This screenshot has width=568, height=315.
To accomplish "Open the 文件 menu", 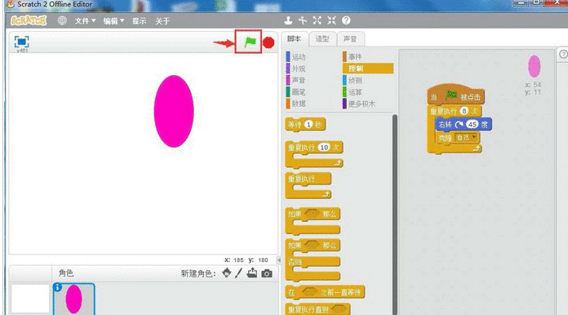I will pos(85,21).
